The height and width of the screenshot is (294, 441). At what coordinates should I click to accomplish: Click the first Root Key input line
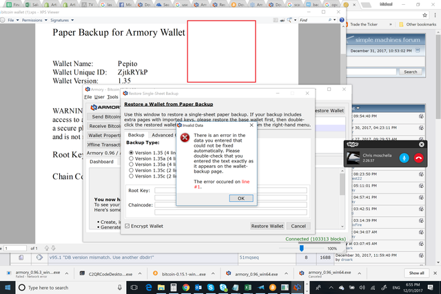pyautogui.click(x=231, y=190)
